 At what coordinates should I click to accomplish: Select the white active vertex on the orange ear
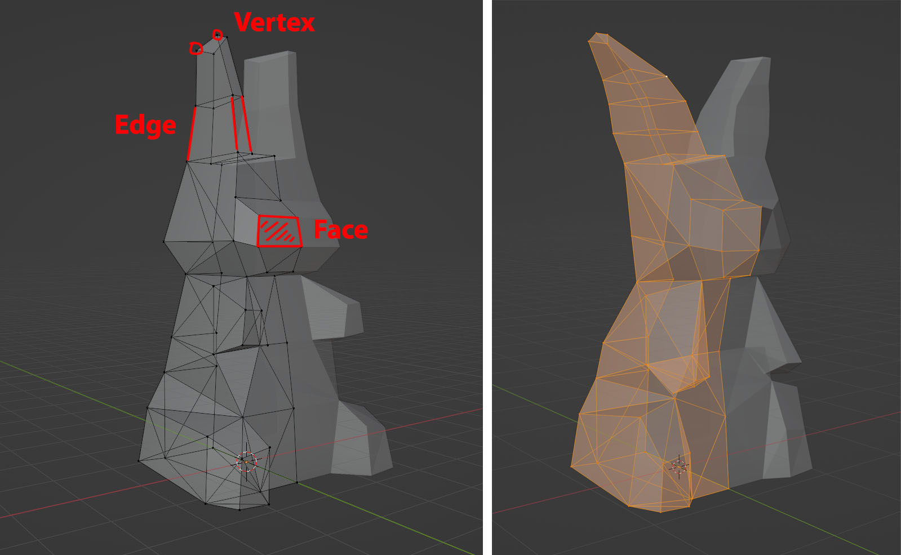coord(667,76)
